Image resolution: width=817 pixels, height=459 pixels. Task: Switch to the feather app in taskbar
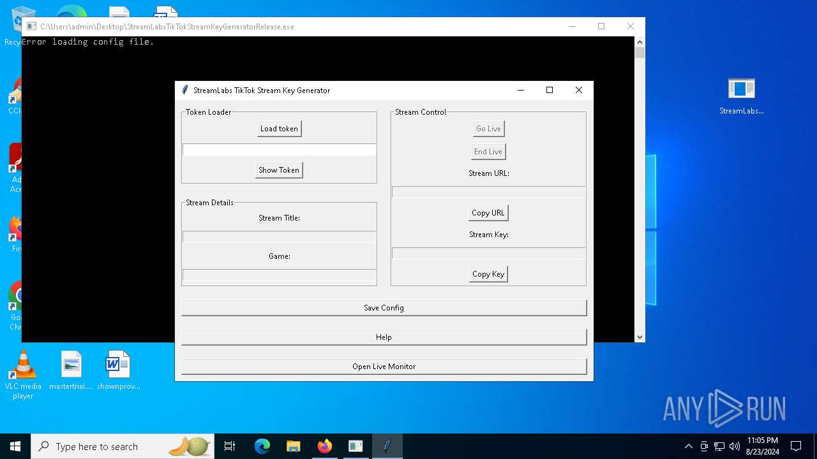click(387, 446)
